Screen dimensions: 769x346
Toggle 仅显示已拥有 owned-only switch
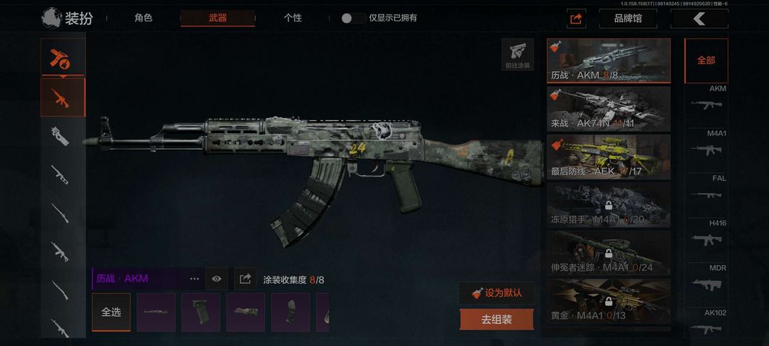pyautogui.click(x=354, y=18)
